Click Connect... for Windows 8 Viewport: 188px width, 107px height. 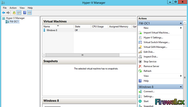tap(149, 91)
